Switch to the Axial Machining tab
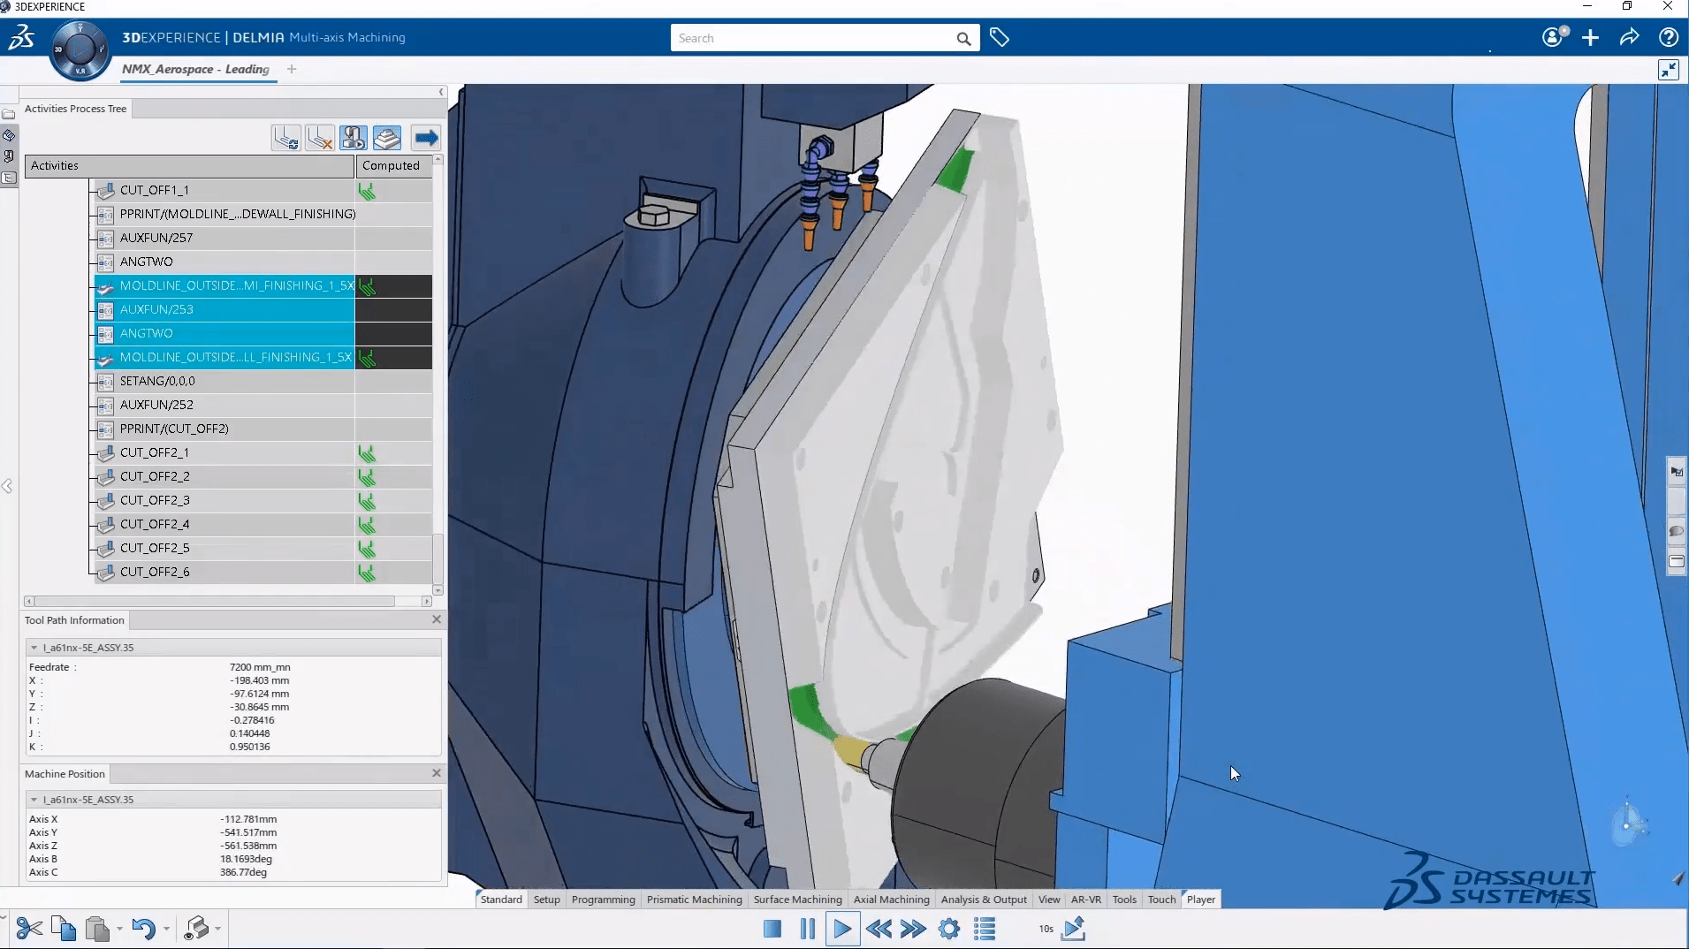Screen dimensions: 1689x949 point(892,900)
